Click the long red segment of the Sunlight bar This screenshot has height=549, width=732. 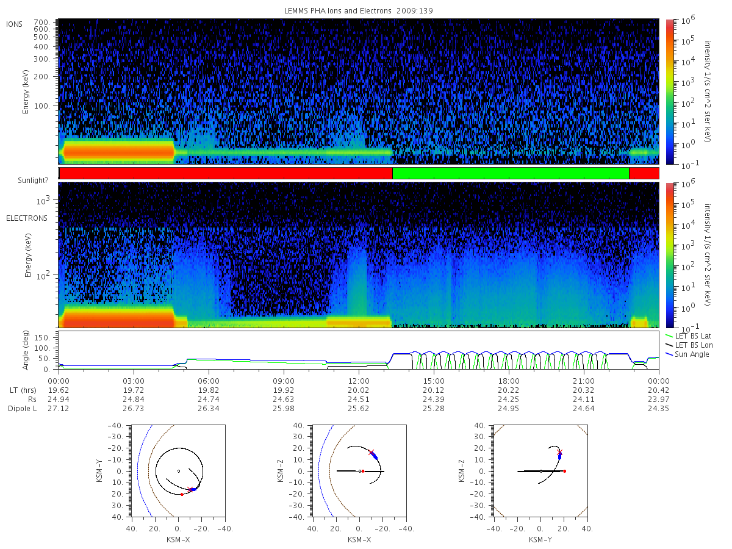(226, 173)
